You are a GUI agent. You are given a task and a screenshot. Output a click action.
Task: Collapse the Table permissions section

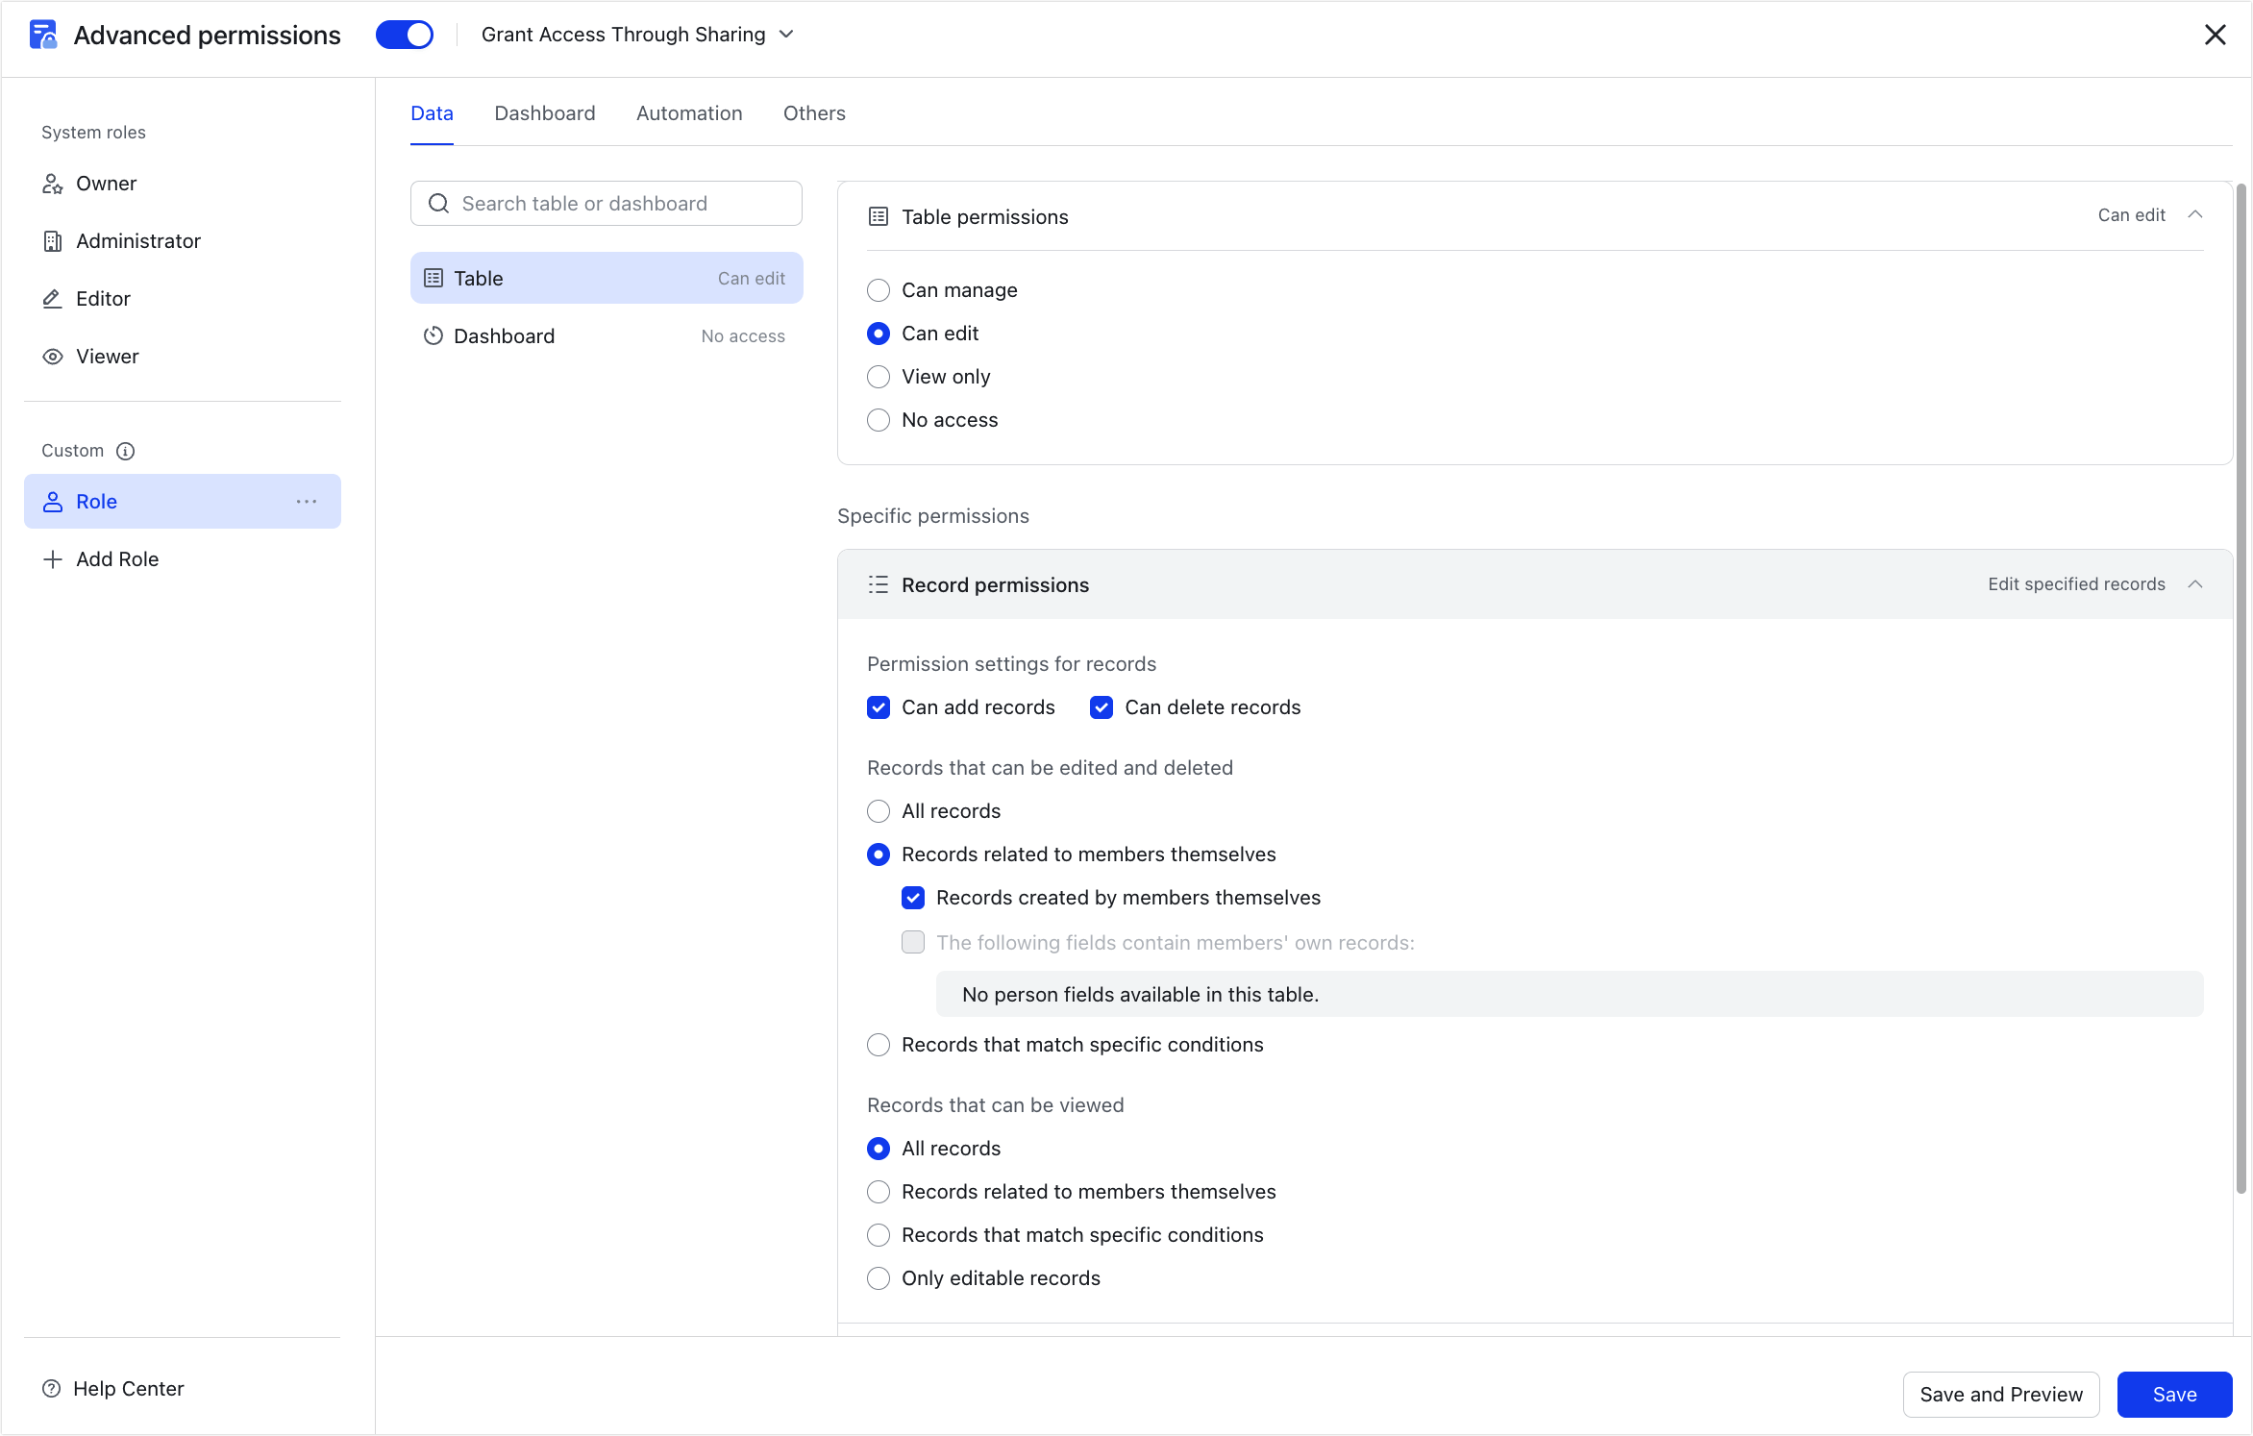pyautogui.click(x=2195, y=215)
